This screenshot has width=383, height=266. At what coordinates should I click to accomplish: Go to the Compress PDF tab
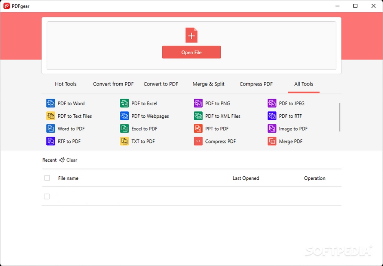[256, 84]
